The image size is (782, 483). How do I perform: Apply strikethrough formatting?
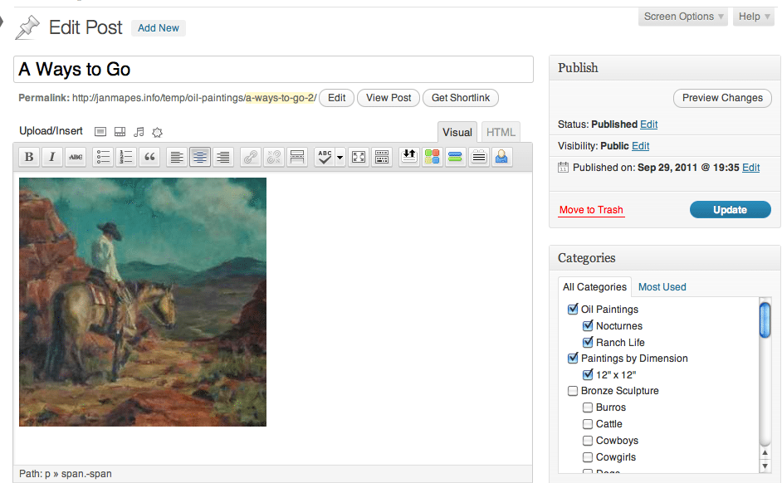click(x=76, y=157)
